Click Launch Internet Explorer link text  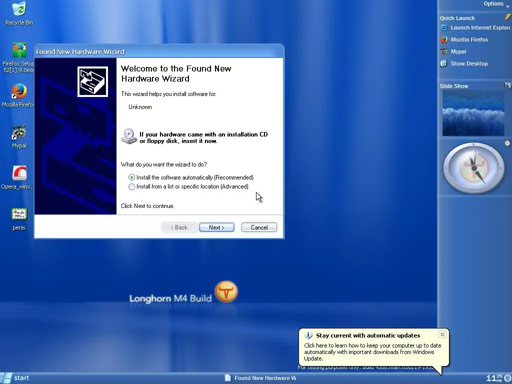coord(480,28)
